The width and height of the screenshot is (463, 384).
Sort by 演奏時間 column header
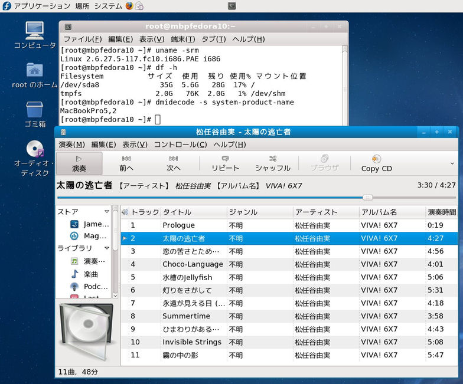[442, 212]
